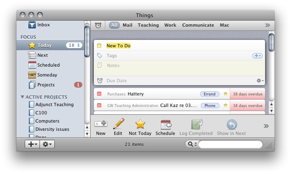
Task: Click the Schedule calendar toolbar icon
Action: [166, 124]
